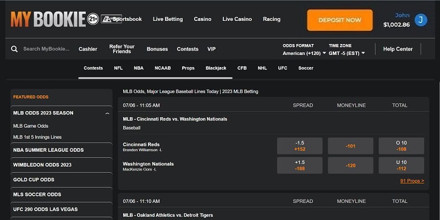
Task: Select the Blackjack tab
Action: click(216, 68)
